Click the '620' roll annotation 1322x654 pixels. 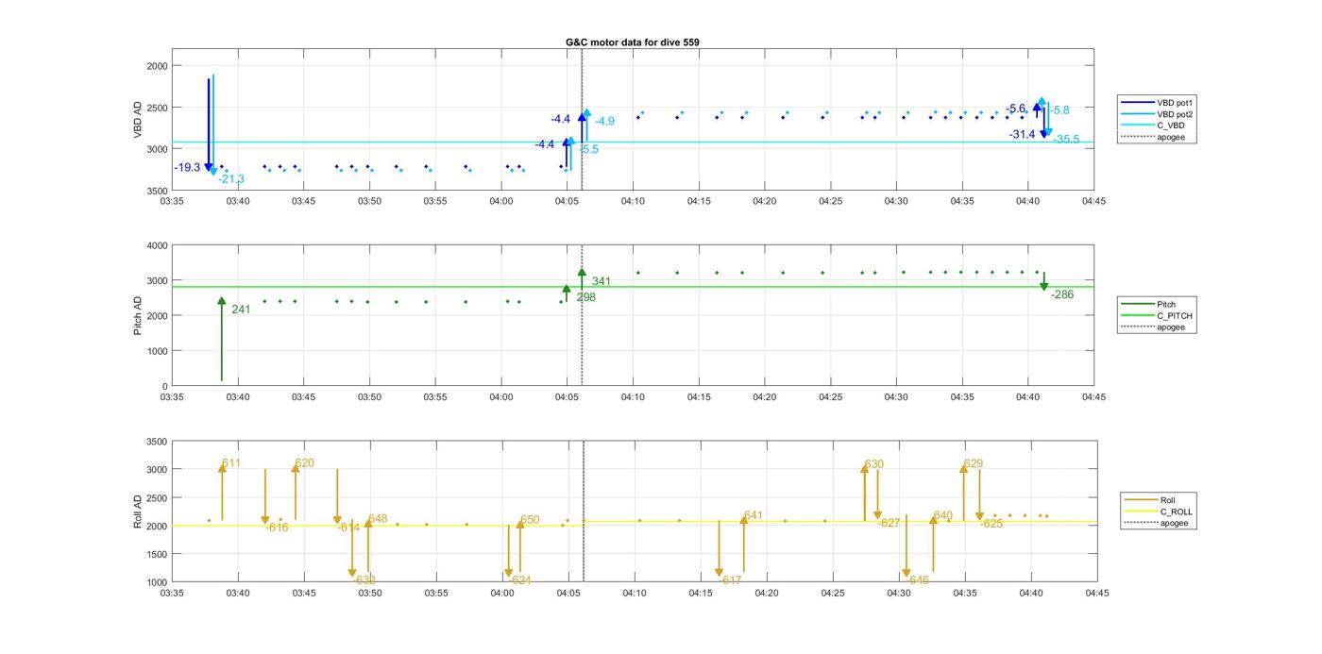coord(305,463)
